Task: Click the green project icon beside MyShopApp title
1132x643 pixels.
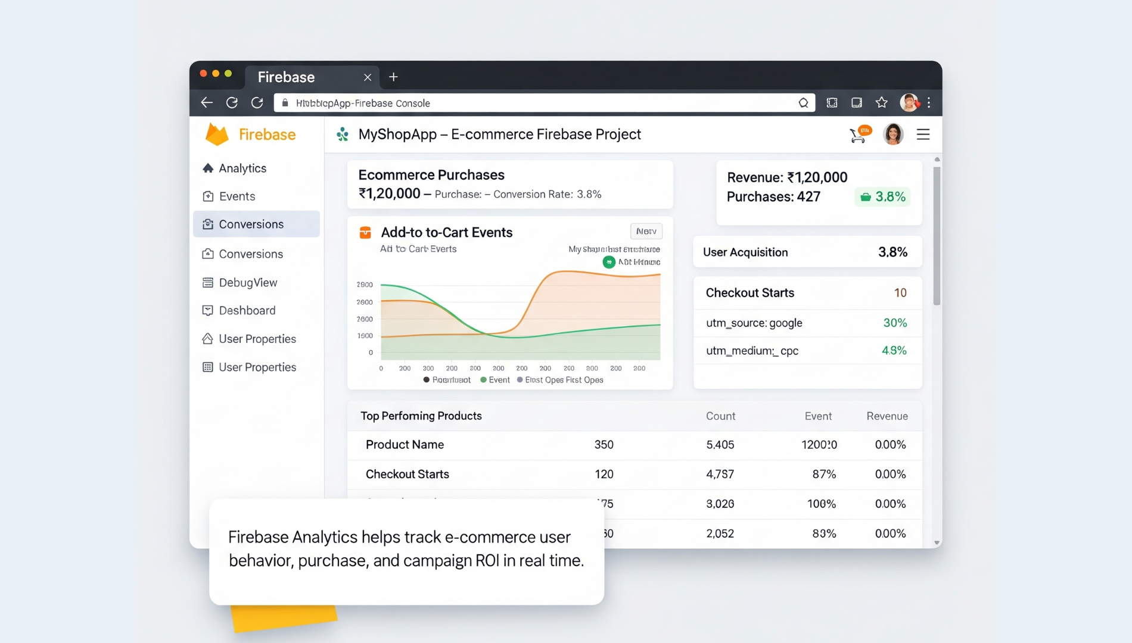Action: point(343,135)
